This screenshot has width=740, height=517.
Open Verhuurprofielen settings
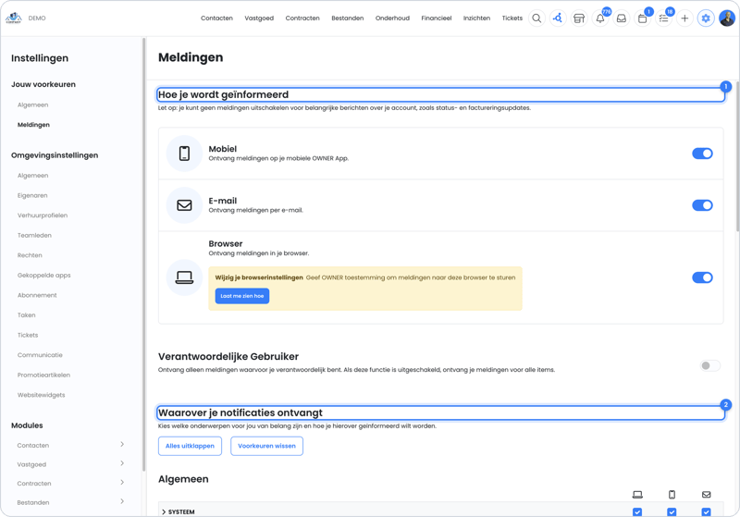coord(43,215)
